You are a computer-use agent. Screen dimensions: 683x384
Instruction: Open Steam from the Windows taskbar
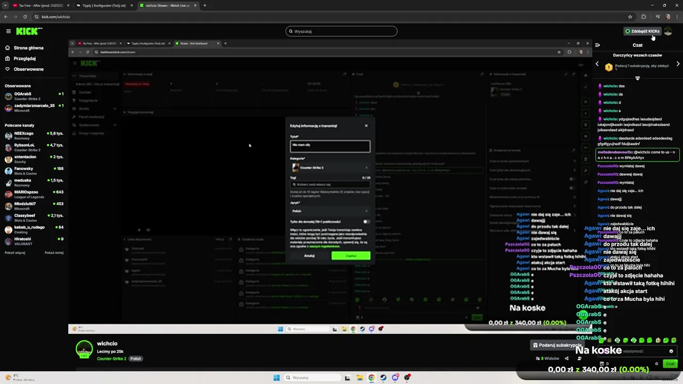383,378
